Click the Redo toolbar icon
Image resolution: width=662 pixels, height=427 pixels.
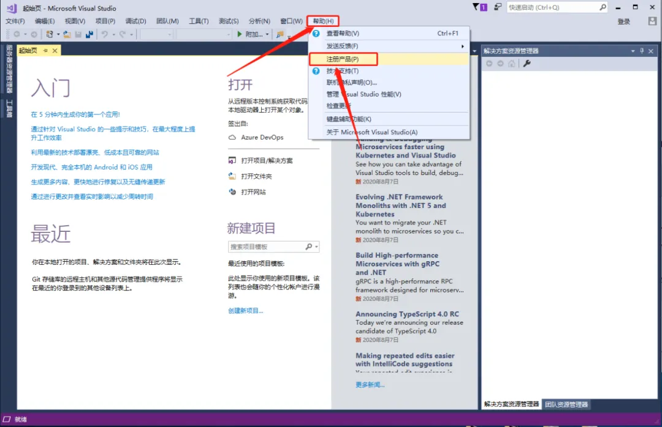point(123,34)
